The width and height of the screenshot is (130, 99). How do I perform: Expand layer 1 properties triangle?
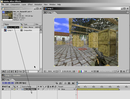tap(12, 89)
